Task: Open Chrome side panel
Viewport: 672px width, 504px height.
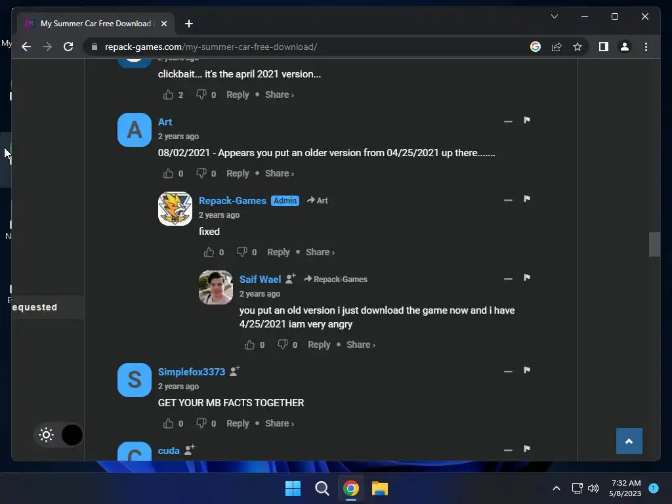Action: (604, 47)
